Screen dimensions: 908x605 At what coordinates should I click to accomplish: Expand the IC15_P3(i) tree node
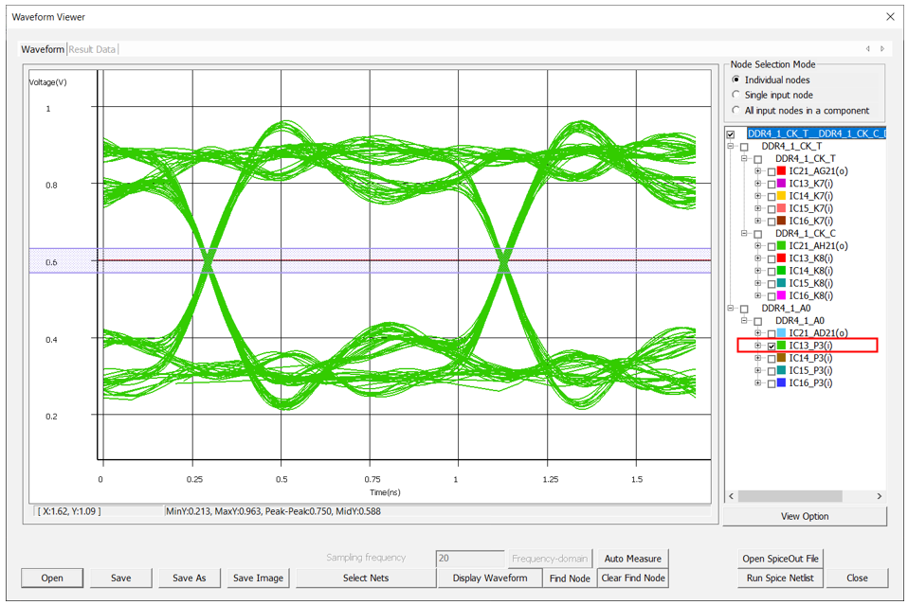(x=758, y=370)
